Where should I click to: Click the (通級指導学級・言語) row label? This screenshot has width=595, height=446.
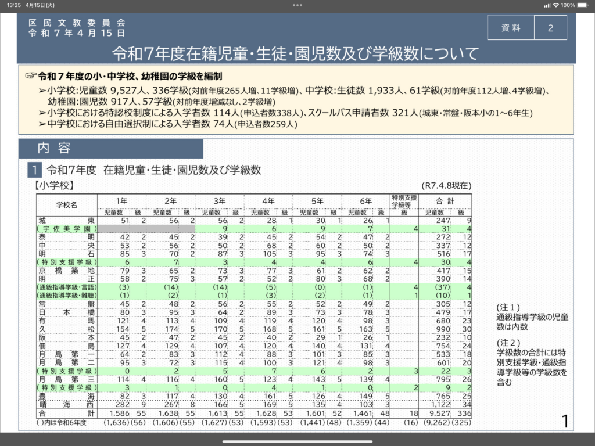(66, 287)
